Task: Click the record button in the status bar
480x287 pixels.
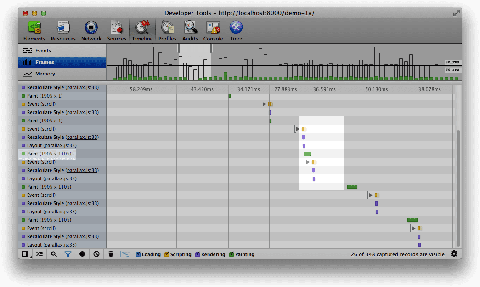Action: 82,254
